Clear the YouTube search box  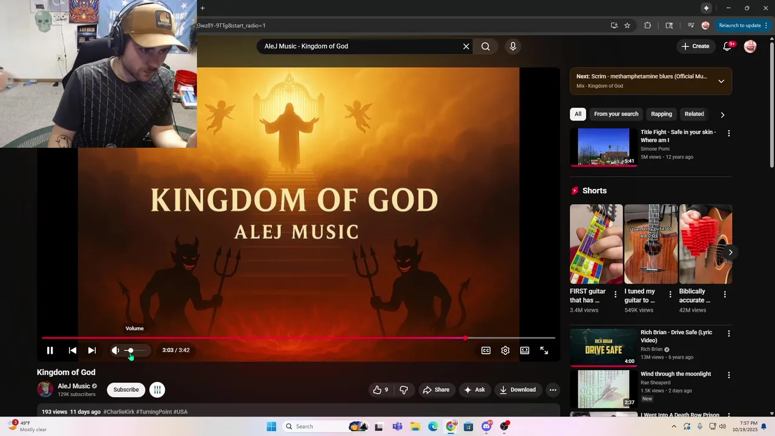tap(466, 47)
